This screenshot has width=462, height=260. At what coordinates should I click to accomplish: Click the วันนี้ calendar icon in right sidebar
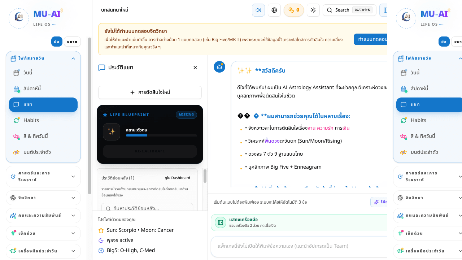click(404, 73)
